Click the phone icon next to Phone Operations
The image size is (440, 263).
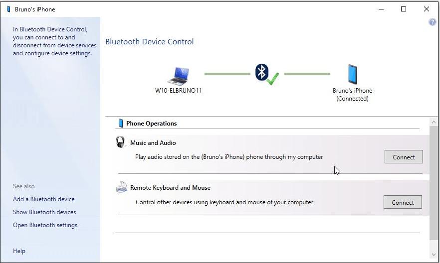pyautogui.click(x=120, y=123)
